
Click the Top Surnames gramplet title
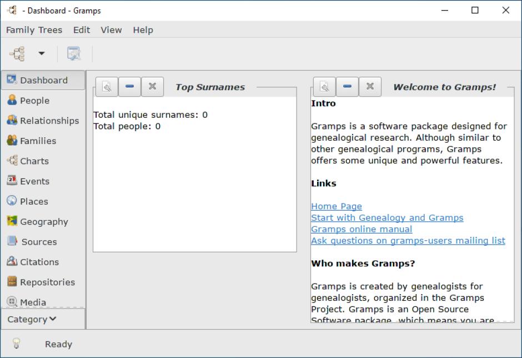[x=210, y=87]
